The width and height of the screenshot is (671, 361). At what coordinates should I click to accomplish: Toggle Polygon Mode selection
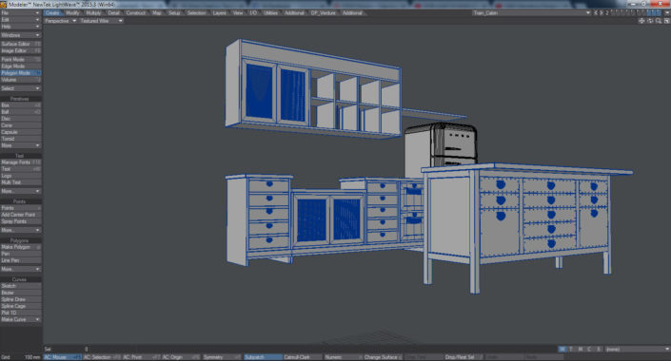pyautogui.click(x=21, y=73)
